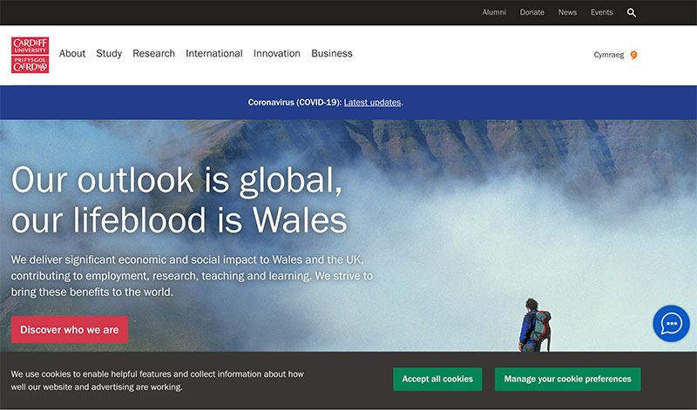Click the heading 'Our outlook is global'
This screenshot has width=697, height=410.
pos(177,180)
